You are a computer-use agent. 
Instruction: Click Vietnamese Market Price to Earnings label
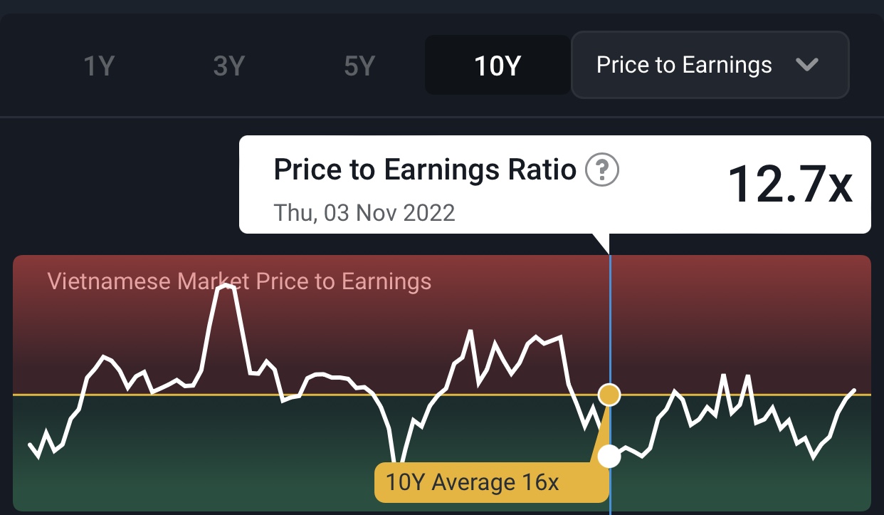[239, 281]
